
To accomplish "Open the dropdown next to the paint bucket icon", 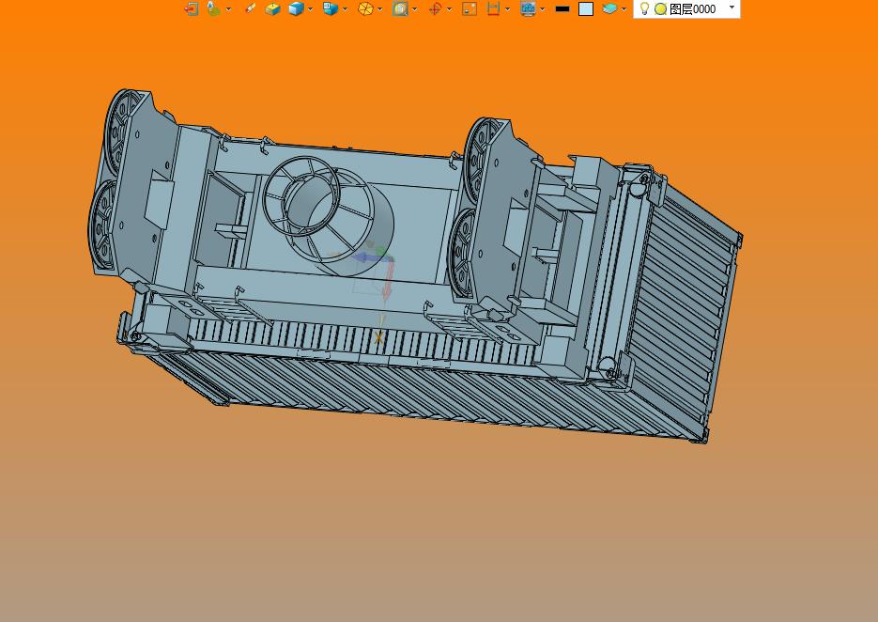I will (228, 9).
